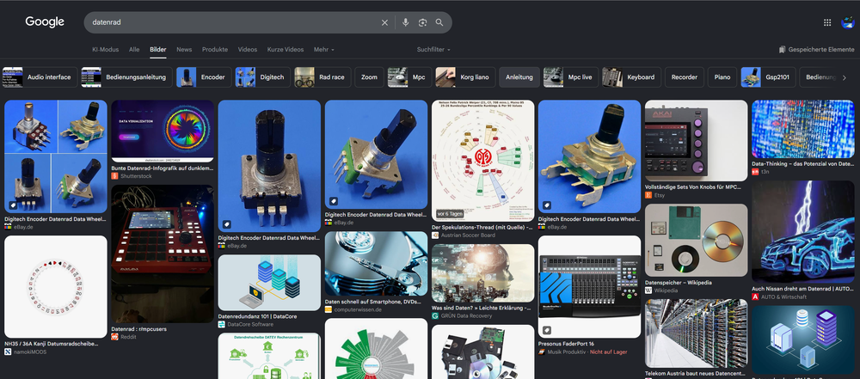Image resolution: width=860 pixels, height=379 pixels.
Task: Open the Presonus FaderPort 16 image
Action: pos(589,287)
